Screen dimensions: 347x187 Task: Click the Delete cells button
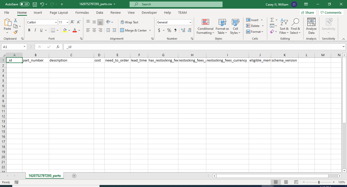[x=255, y=26]
